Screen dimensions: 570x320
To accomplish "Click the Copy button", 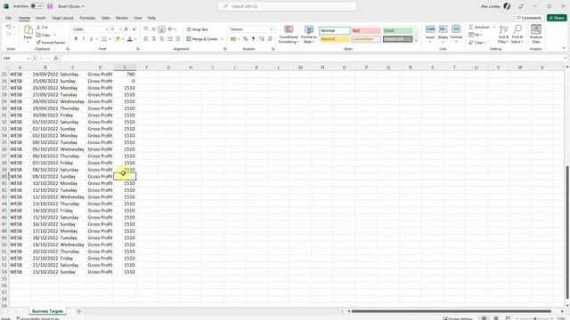I will click(44, 35).
